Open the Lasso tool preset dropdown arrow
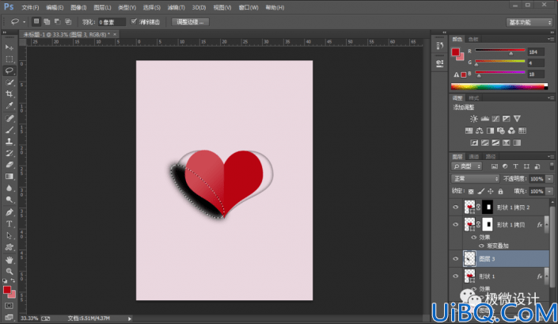The image size is (558, 324). 24,22
